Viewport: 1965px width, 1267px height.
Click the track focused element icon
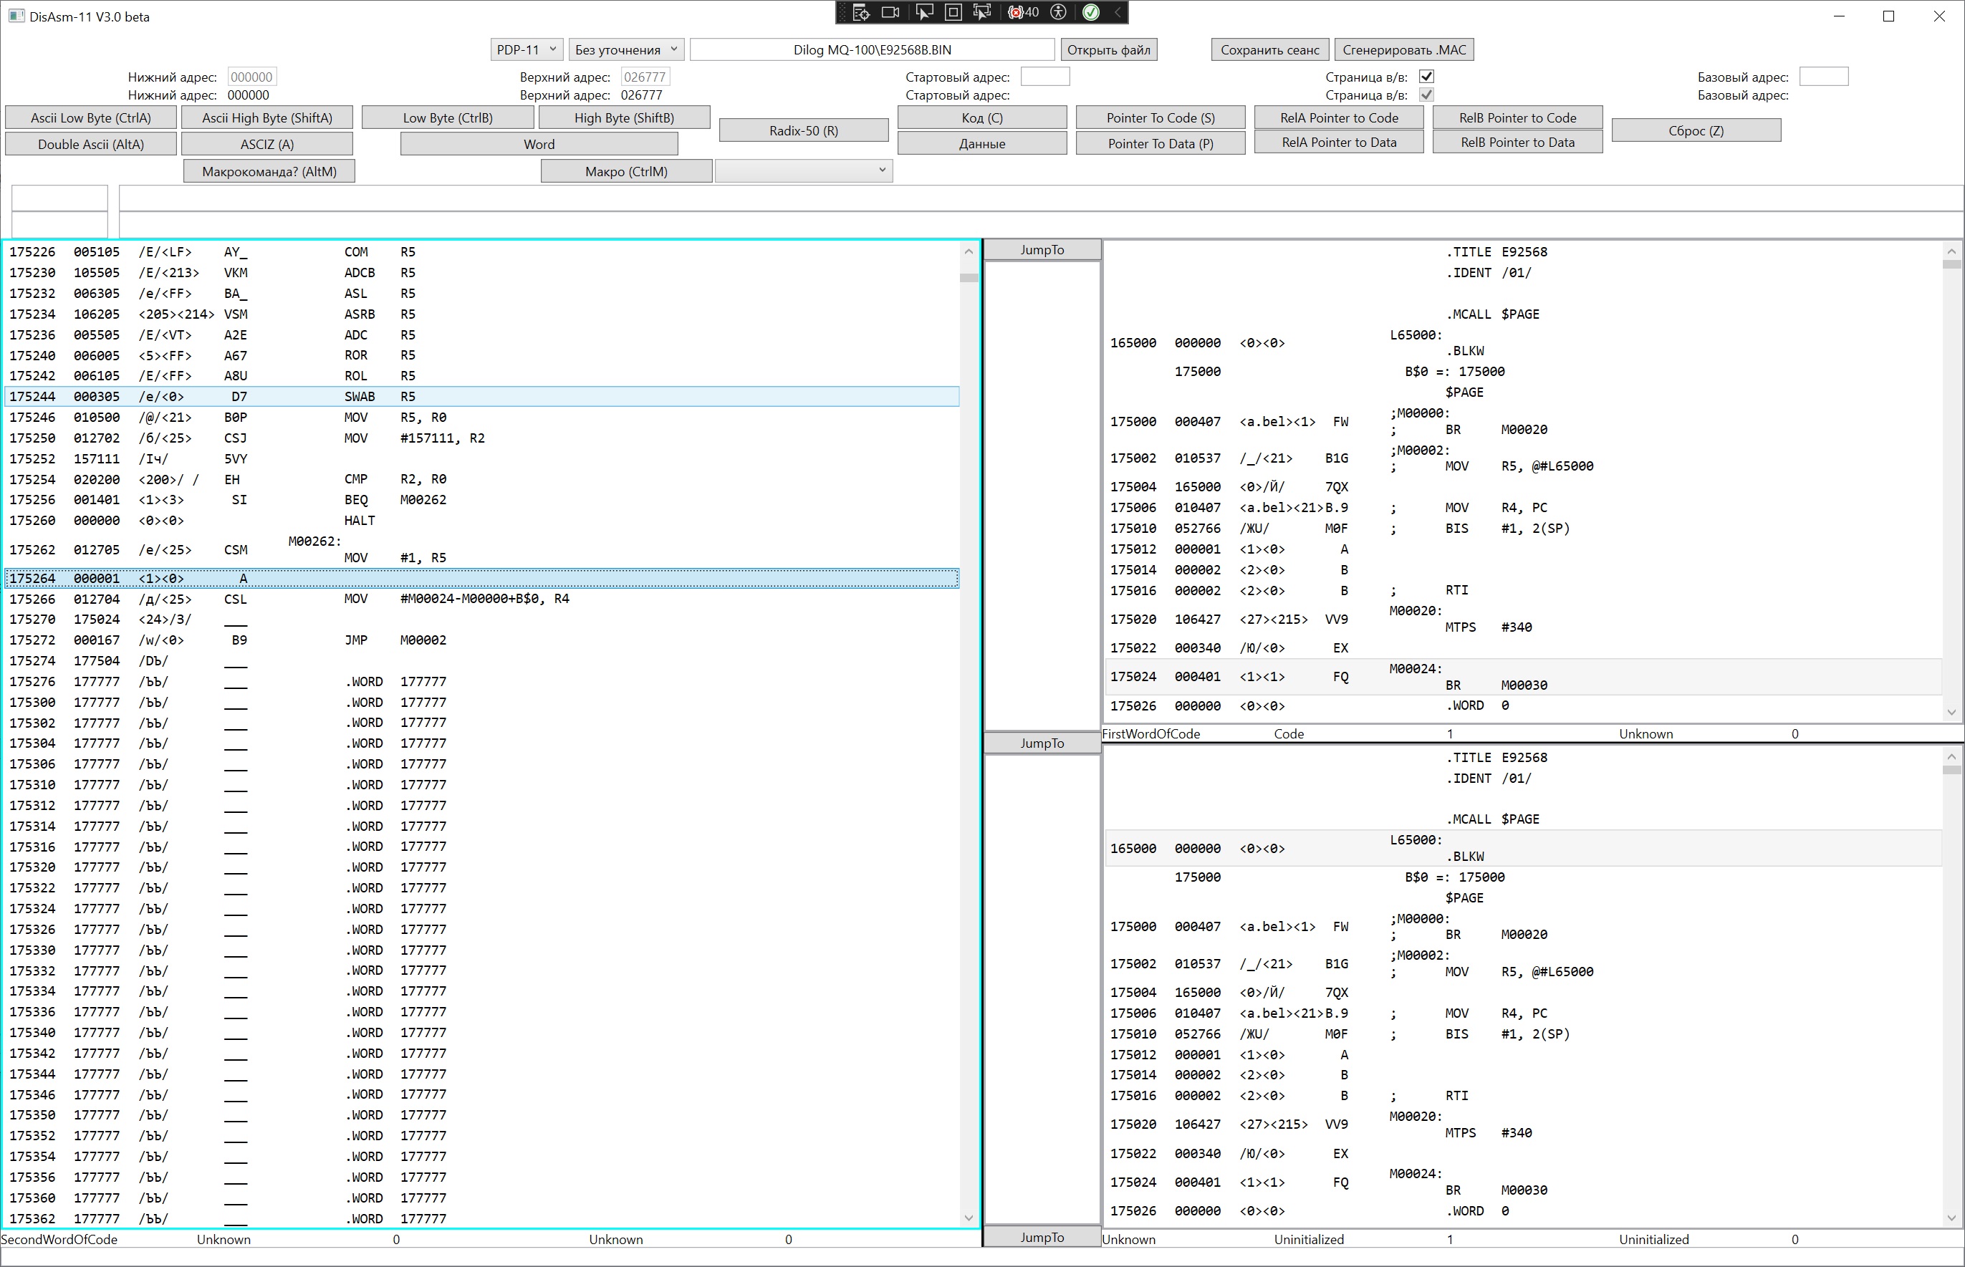coord(981,12)
